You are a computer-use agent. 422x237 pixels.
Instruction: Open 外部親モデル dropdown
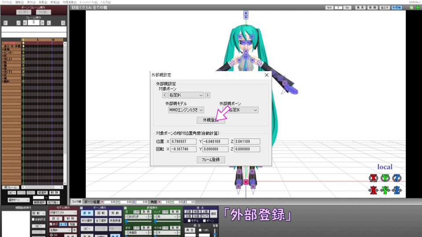click(186, 110)
